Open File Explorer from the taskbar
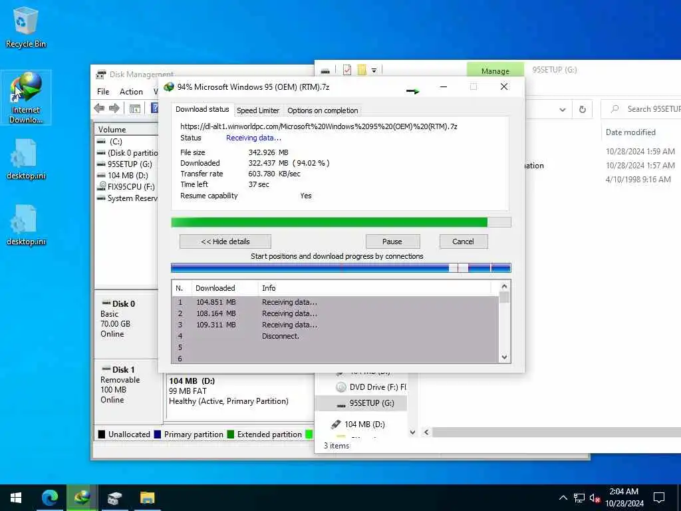The height and width of the screenshot is (511, 681). [x=147, y=498]
